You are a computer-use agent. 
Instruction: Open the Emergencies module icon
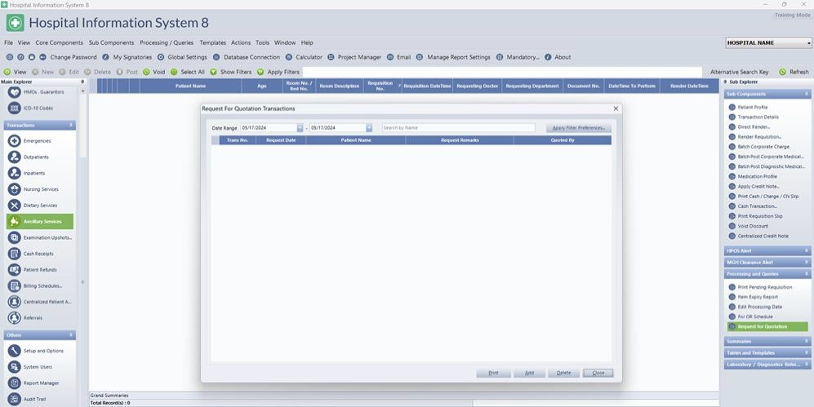tap(15, 141)
